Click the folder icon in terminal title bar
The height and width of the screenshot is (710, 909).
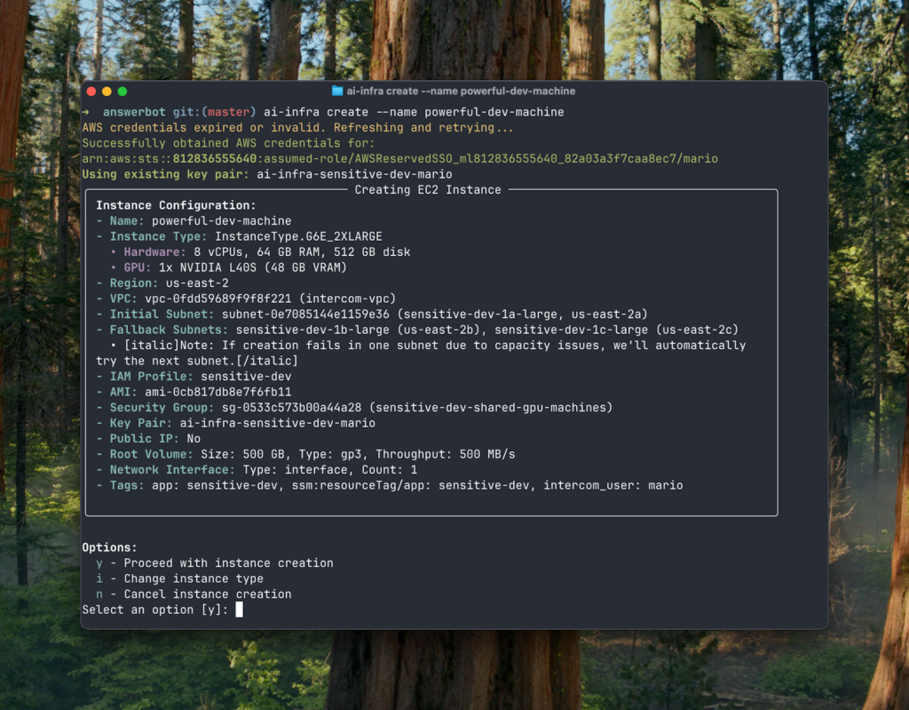click(336, 91)
